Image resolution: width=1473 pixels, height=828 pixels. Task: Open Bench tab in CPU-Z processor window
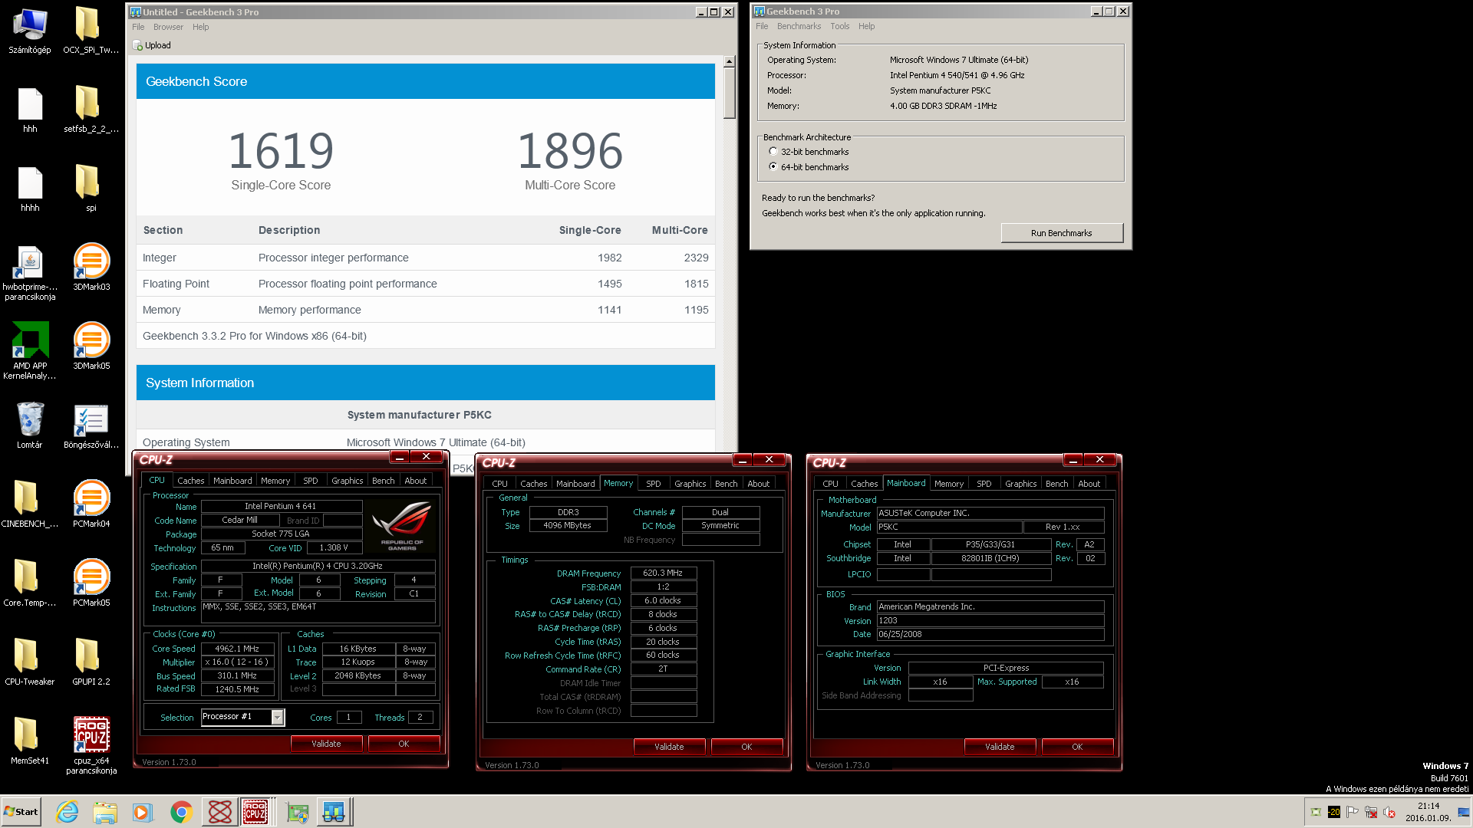click(x=383, y=481)
